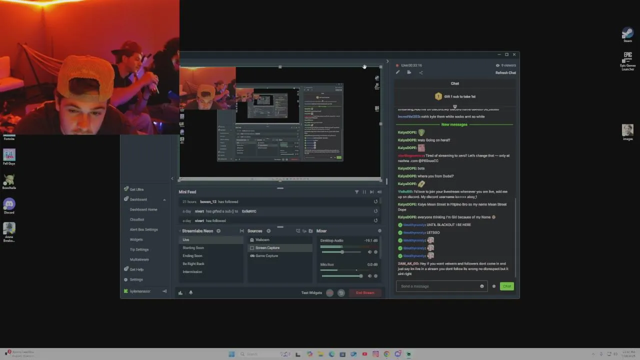Select the Live scene
The height and width of the screenshot is (360, 640).
[x=211, y=239]
